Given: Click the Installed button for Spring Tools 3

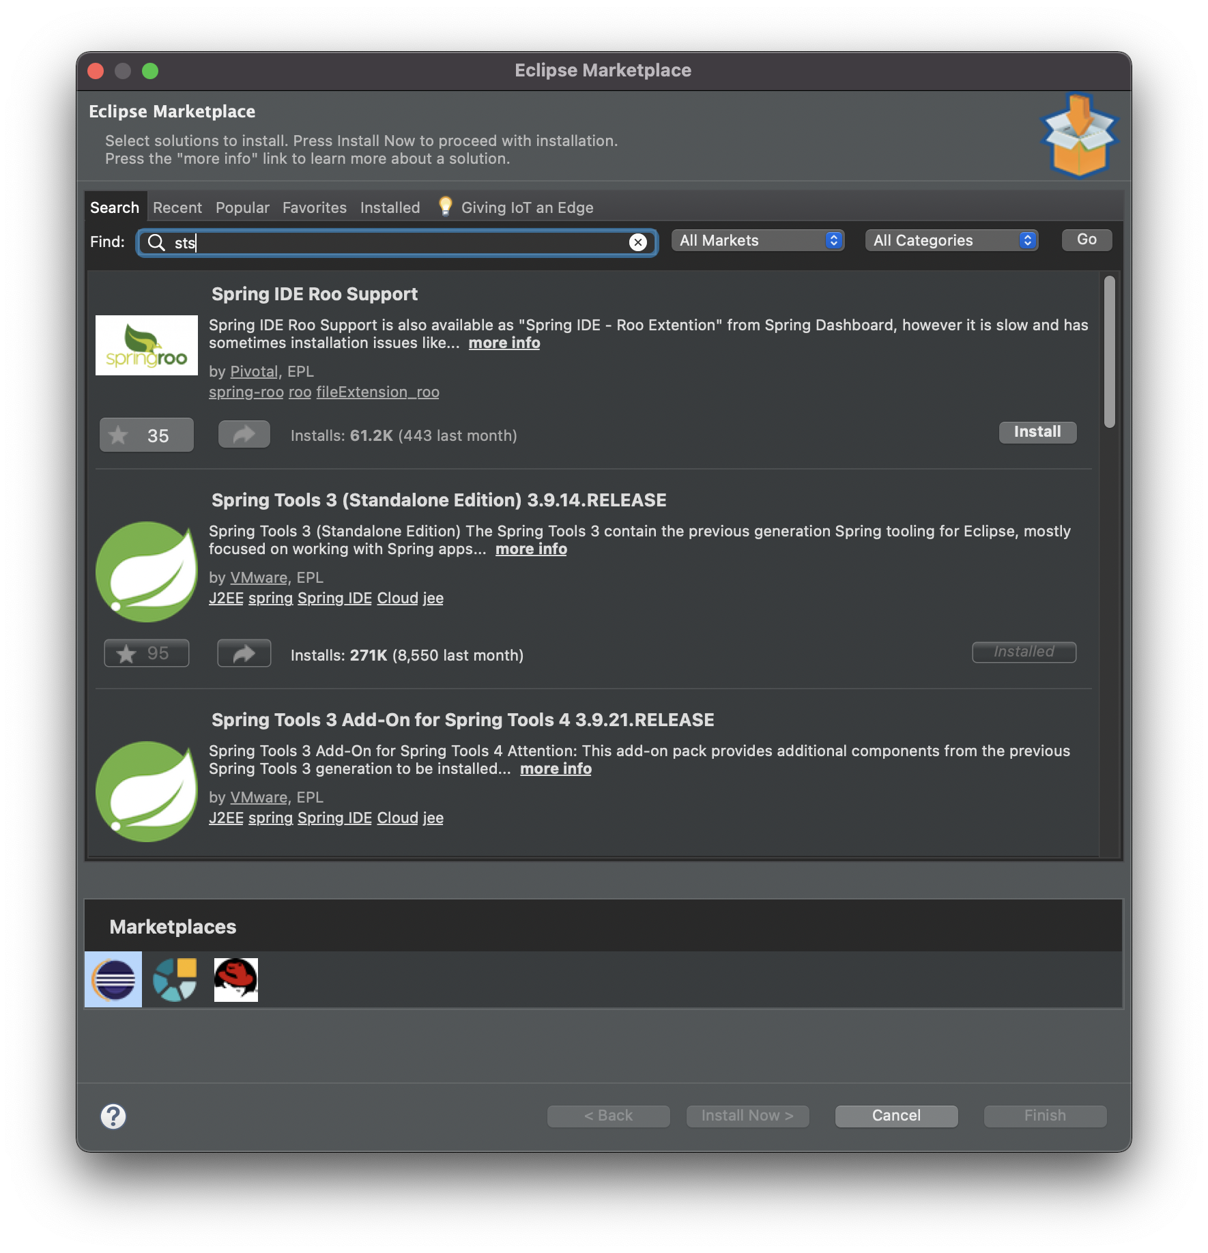Looking at the screenshot, I should (1024, 652).
